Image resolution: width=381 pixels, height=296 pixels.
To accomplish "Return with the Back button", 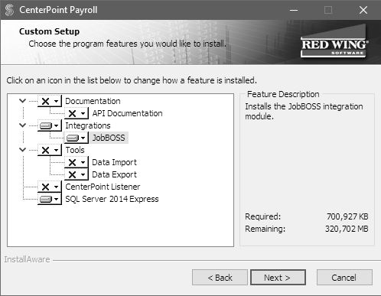I will click(220, 278).
